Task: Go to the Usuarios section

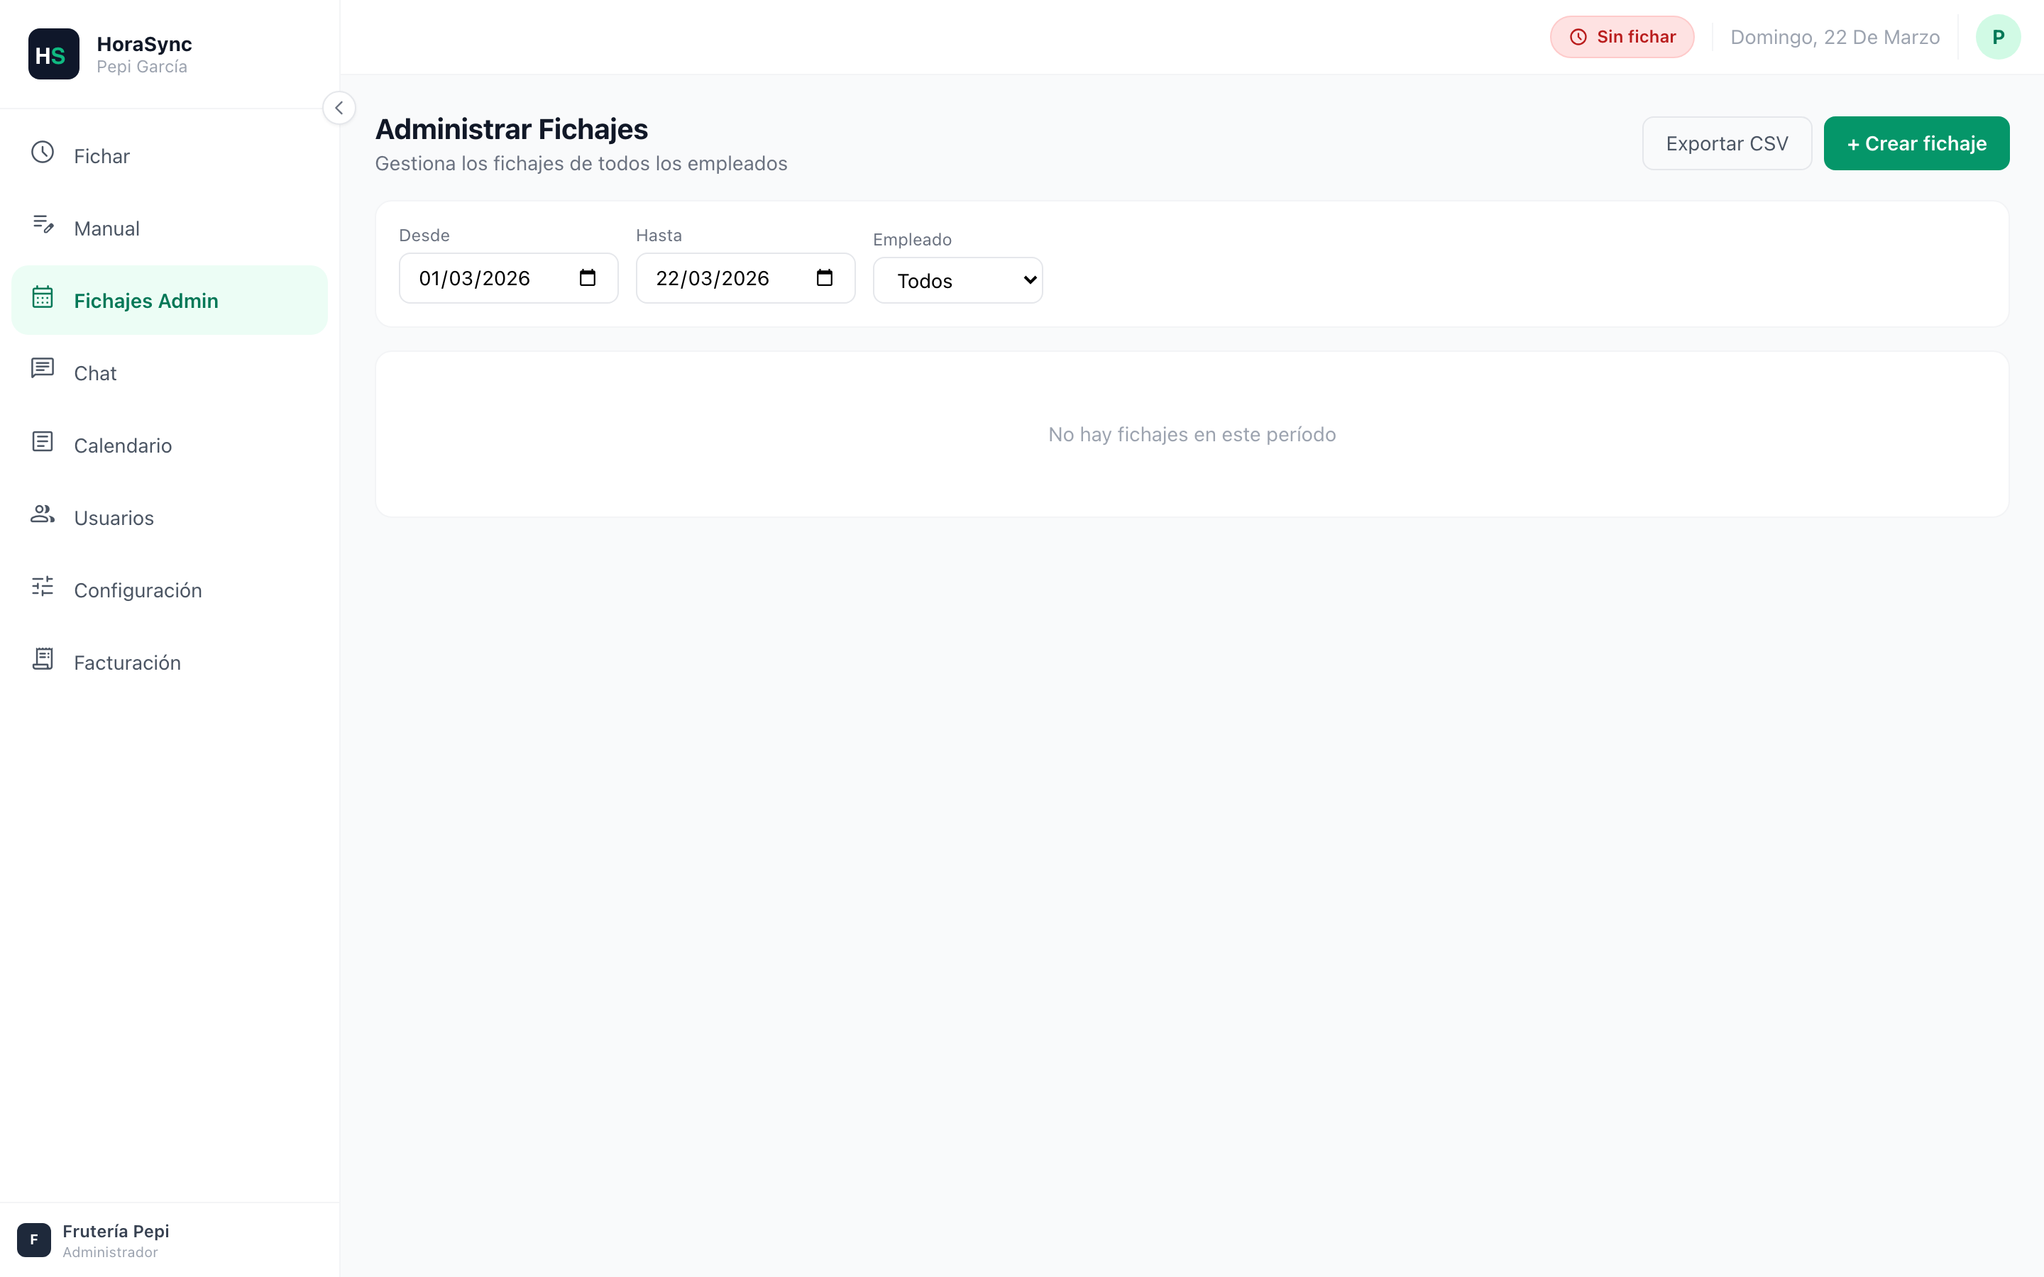Action: click(114, 518)
